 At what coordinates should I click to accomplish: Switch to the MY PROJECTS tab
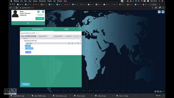coord(38,29)
